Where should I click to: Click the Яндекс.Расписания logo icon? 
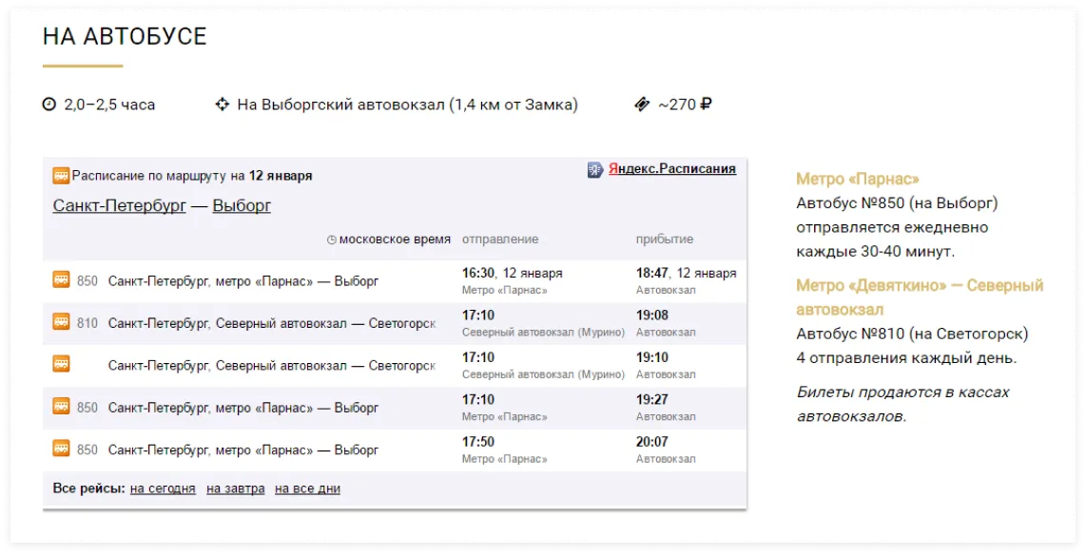595,169
